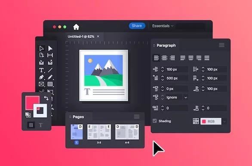Select the Content Placer tool
This screenshot has width=252, height=166.
(50, 62)
